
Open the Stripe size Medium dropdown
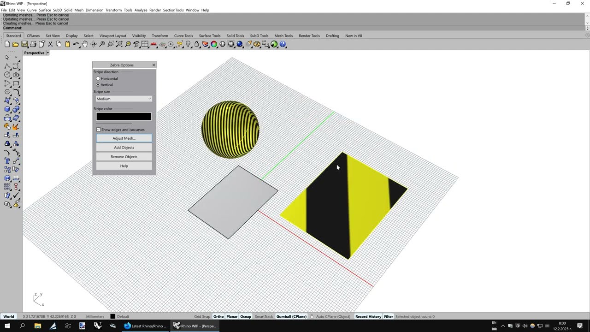coord(124,99)
